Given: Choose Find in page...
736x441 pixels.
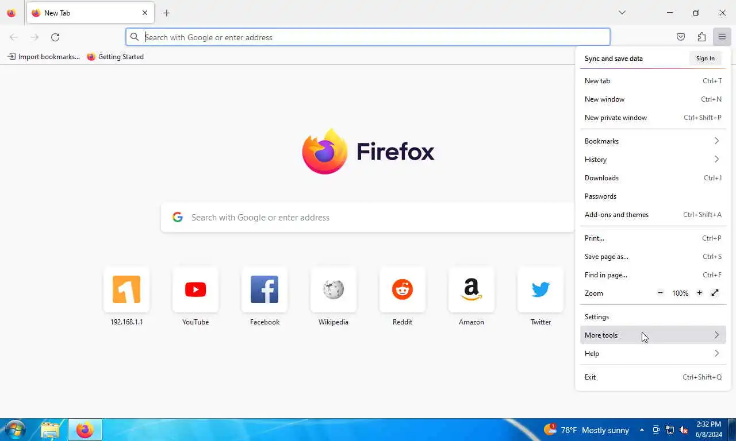Looking at the screenshot, I should click(x=653, y=275).
